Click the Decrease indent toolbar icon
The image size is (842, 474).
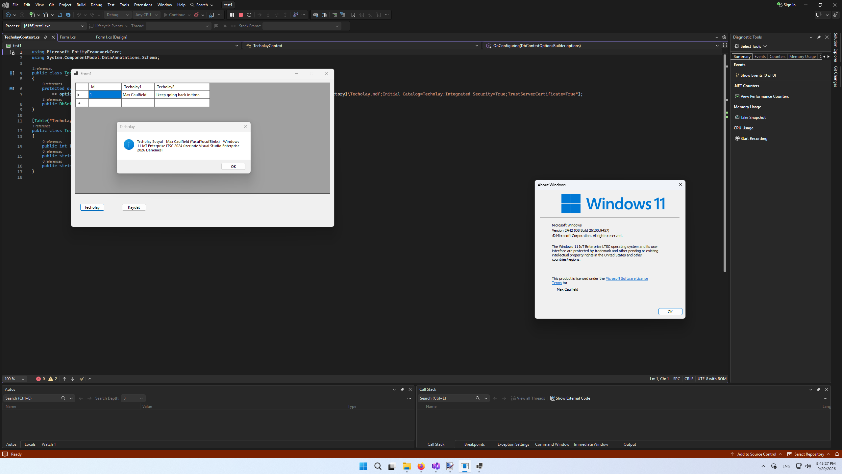click(x=334, y=15)
